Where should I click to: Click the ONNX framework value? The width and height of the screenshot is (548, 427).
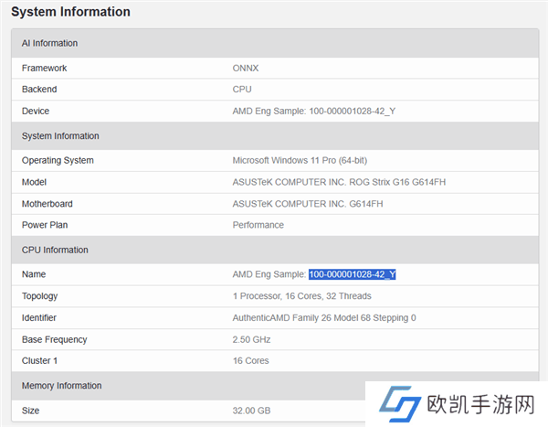tap(246, 68)
